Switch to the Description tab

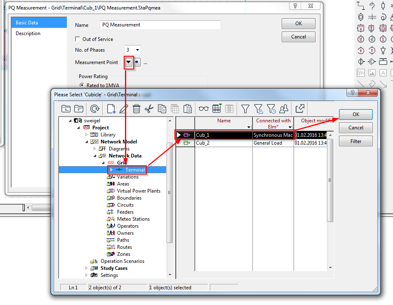(28, 33)
